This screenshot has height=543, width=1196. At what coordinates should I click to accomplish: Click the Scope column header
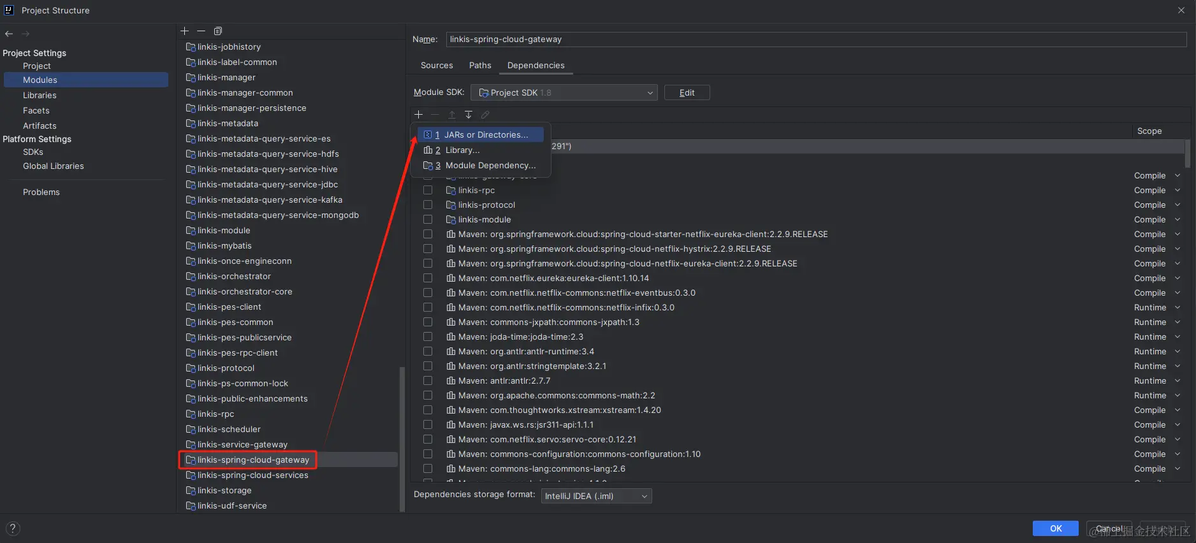[x=1149, y=131]
